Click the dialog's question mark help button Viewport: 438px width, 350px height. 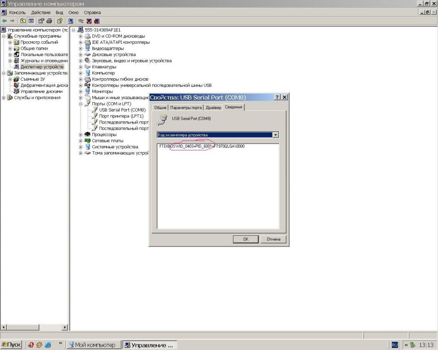[277, 97]
